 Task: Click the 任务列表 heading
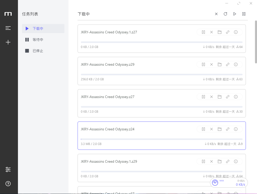click(30, 14)
